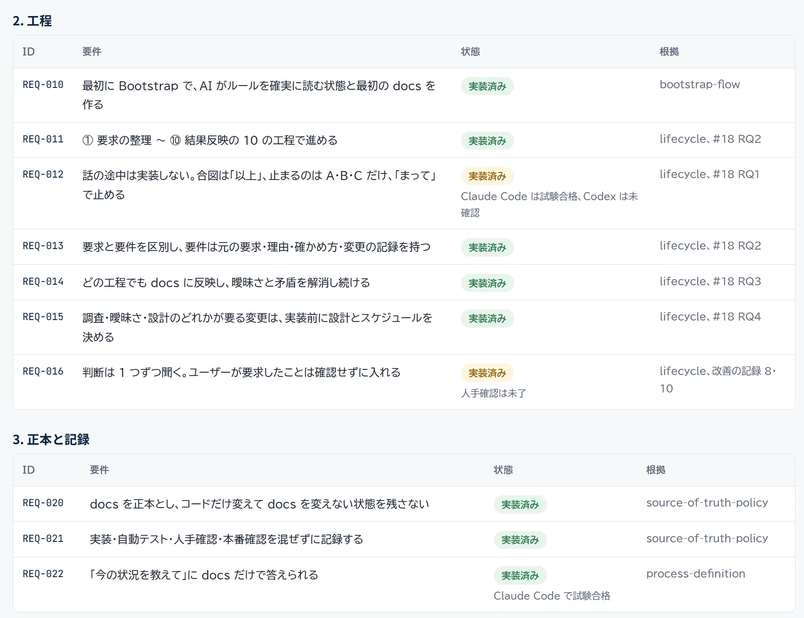Click the 実装済み badge in the REQ-015 row
804x618 pixels.
487,319
